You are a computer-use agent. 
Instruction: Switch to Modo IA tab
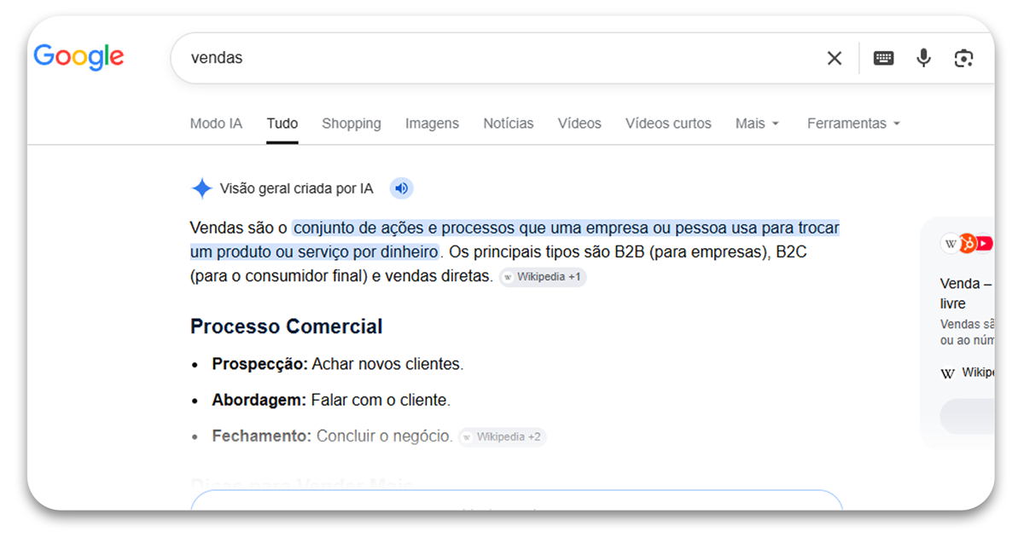click(x=216, y=124)
